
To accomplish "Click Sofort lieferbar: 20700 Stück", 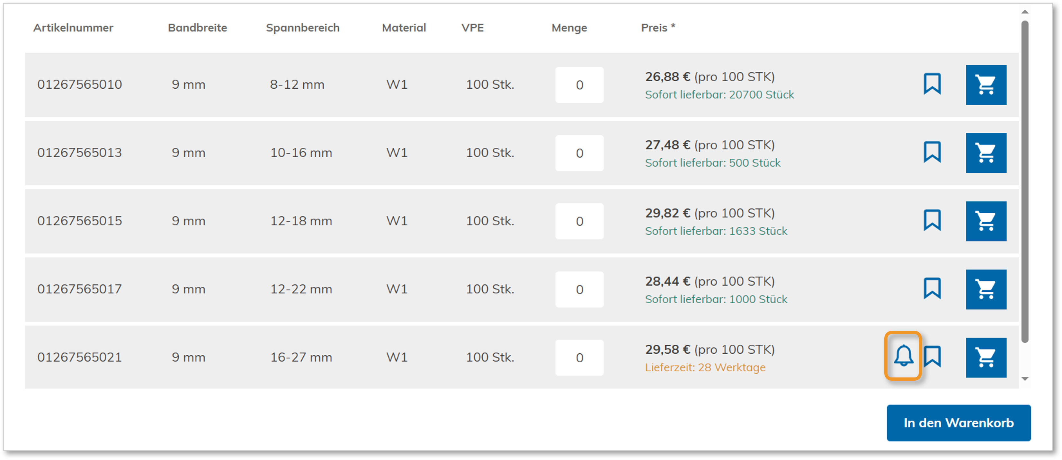I will [719, 95].
